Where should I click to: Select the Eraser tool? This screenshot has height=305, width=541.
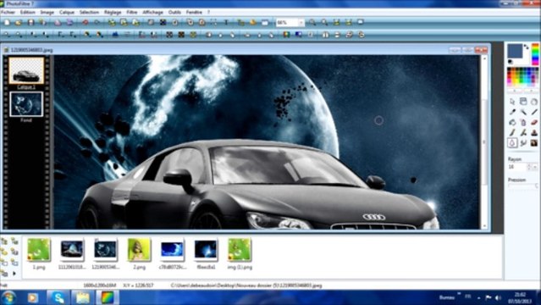[534, 122]
